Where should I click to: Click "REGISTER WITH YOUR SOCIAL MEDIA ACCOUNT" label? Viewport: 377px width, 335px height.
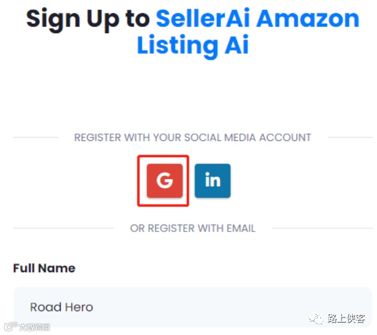[193, 137]
